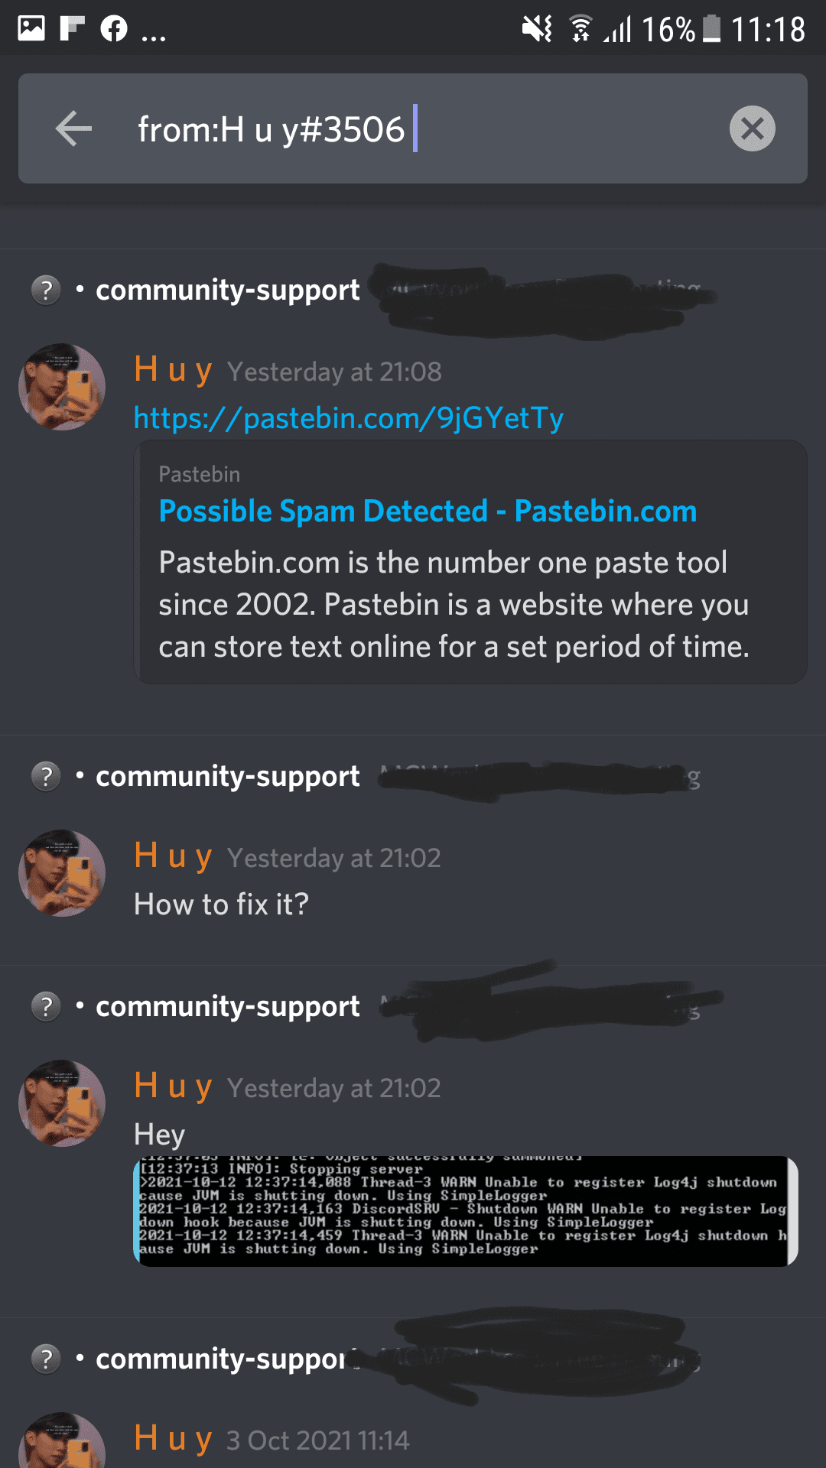Tap username Huy on the 3 Oct 2021 message
This screenshot has height=1468, width=826.
173,1439
